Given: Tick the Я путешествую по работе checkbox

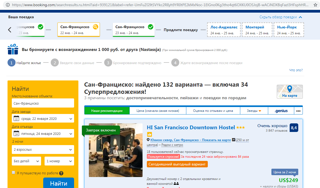Looking at the screenshot, I should pyautogui.click(x=13, y=172).
